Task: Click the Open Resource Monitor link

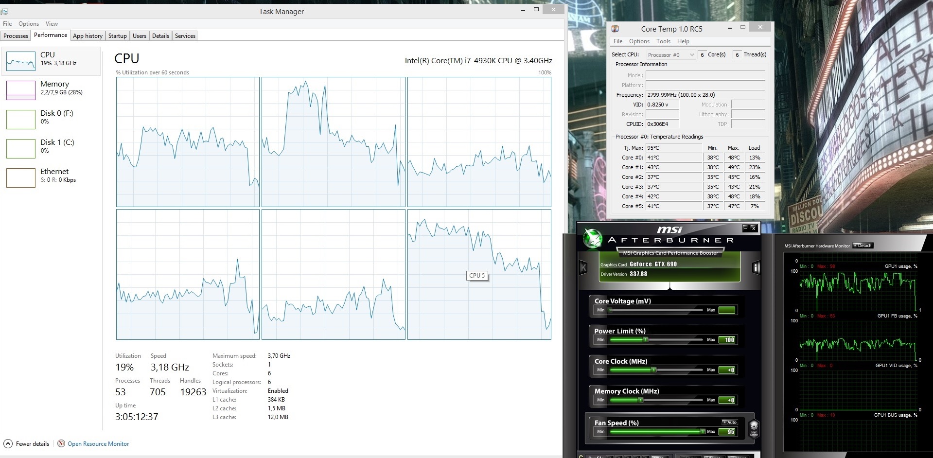Action: coord(98,443)
